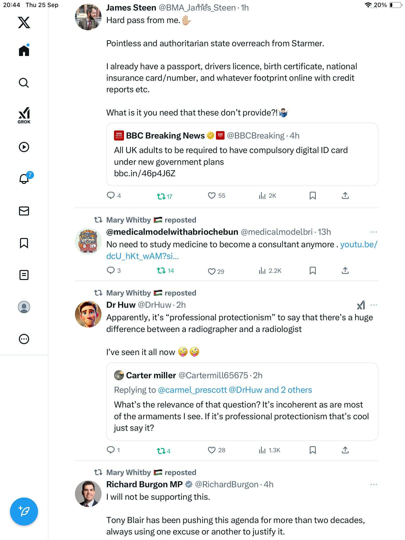Open the Profile sidebar item
Viewport: 405px width, 540px height.
(x=24, y=307)
